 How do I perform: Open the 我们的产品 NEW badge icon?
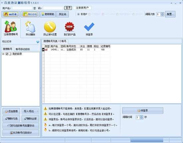click(x=70, y=28)
